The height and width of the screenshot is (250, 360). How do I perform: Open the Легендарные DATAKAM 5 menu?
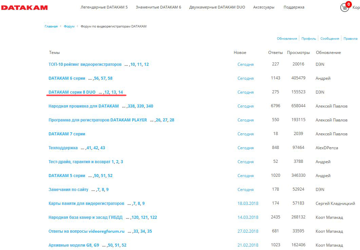pos(104,7)
